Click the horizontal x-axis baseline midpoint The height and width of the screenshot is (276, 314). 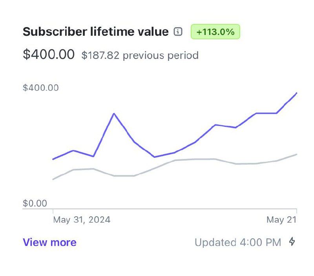(160, 209)
